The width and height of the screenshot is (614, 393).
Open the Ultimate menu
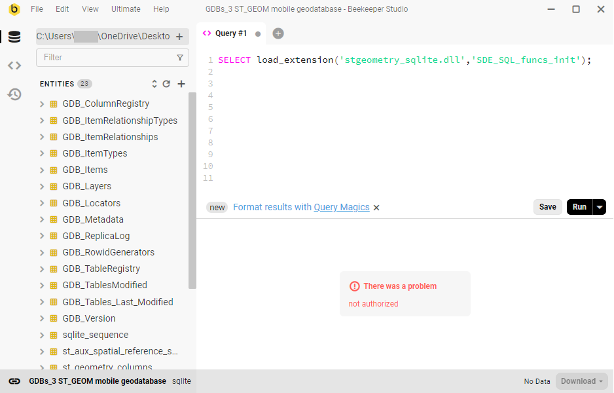(x=126, y=9)
